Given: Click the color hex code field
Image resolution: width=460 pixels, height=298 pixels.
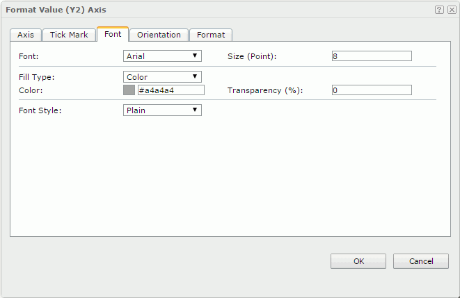Looking at the screenshot, I should pyautogui.click(x=171, y=90).
